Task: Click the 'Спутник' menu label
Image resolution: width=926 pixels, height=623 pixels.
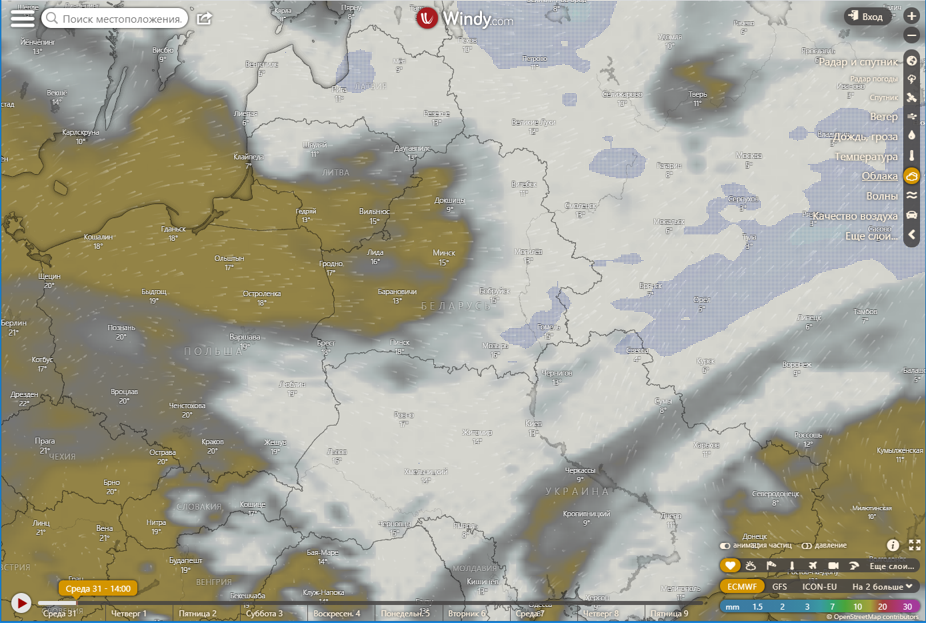Action: click(x=884, y=97)
